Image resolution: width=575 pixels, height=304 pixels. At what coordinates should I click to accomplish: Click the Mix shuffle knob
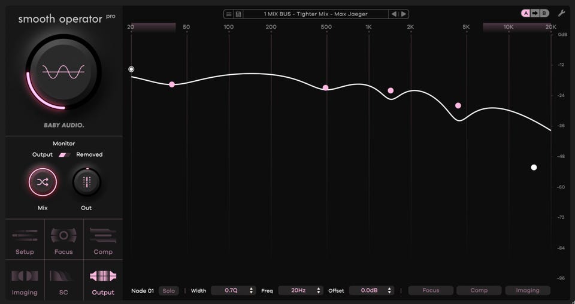pyautogui.click(x=43, y=182)
